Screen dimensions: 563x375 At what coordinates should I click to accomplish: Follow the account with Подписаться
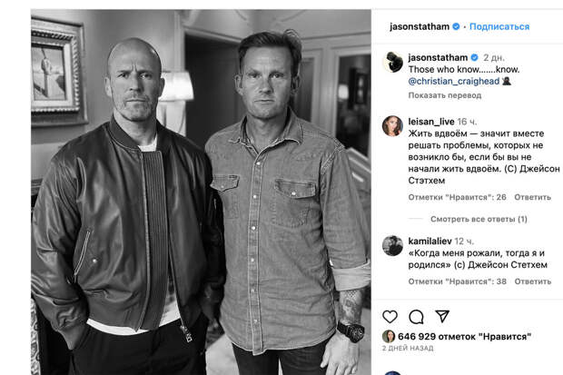[499, 26]
